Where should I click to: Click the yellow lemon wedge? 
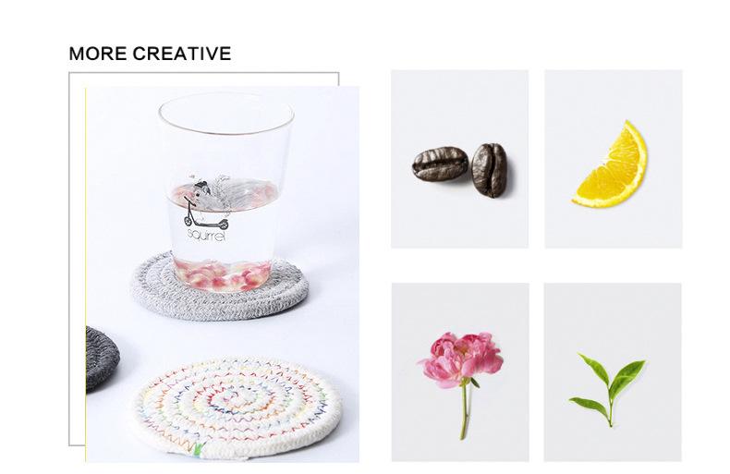point(611,164)
